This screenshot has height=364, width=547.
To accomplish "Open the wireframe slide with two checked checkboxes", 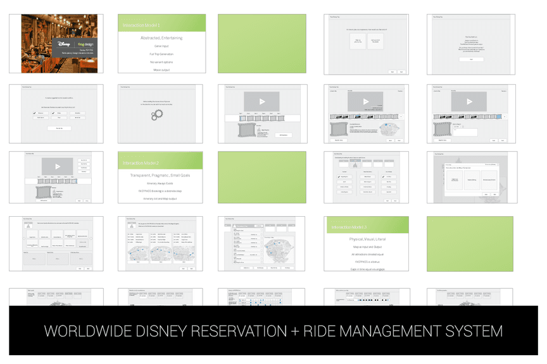I will click(x=56, y=114).
